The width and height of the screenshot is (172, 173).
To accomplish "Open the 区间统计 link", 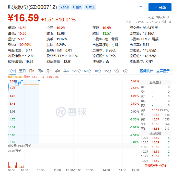I will click(x=147, y=71).
